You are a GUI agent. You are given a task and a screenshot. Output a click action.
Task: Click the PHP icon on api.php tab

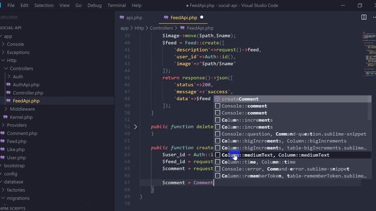tap(122, 18)
